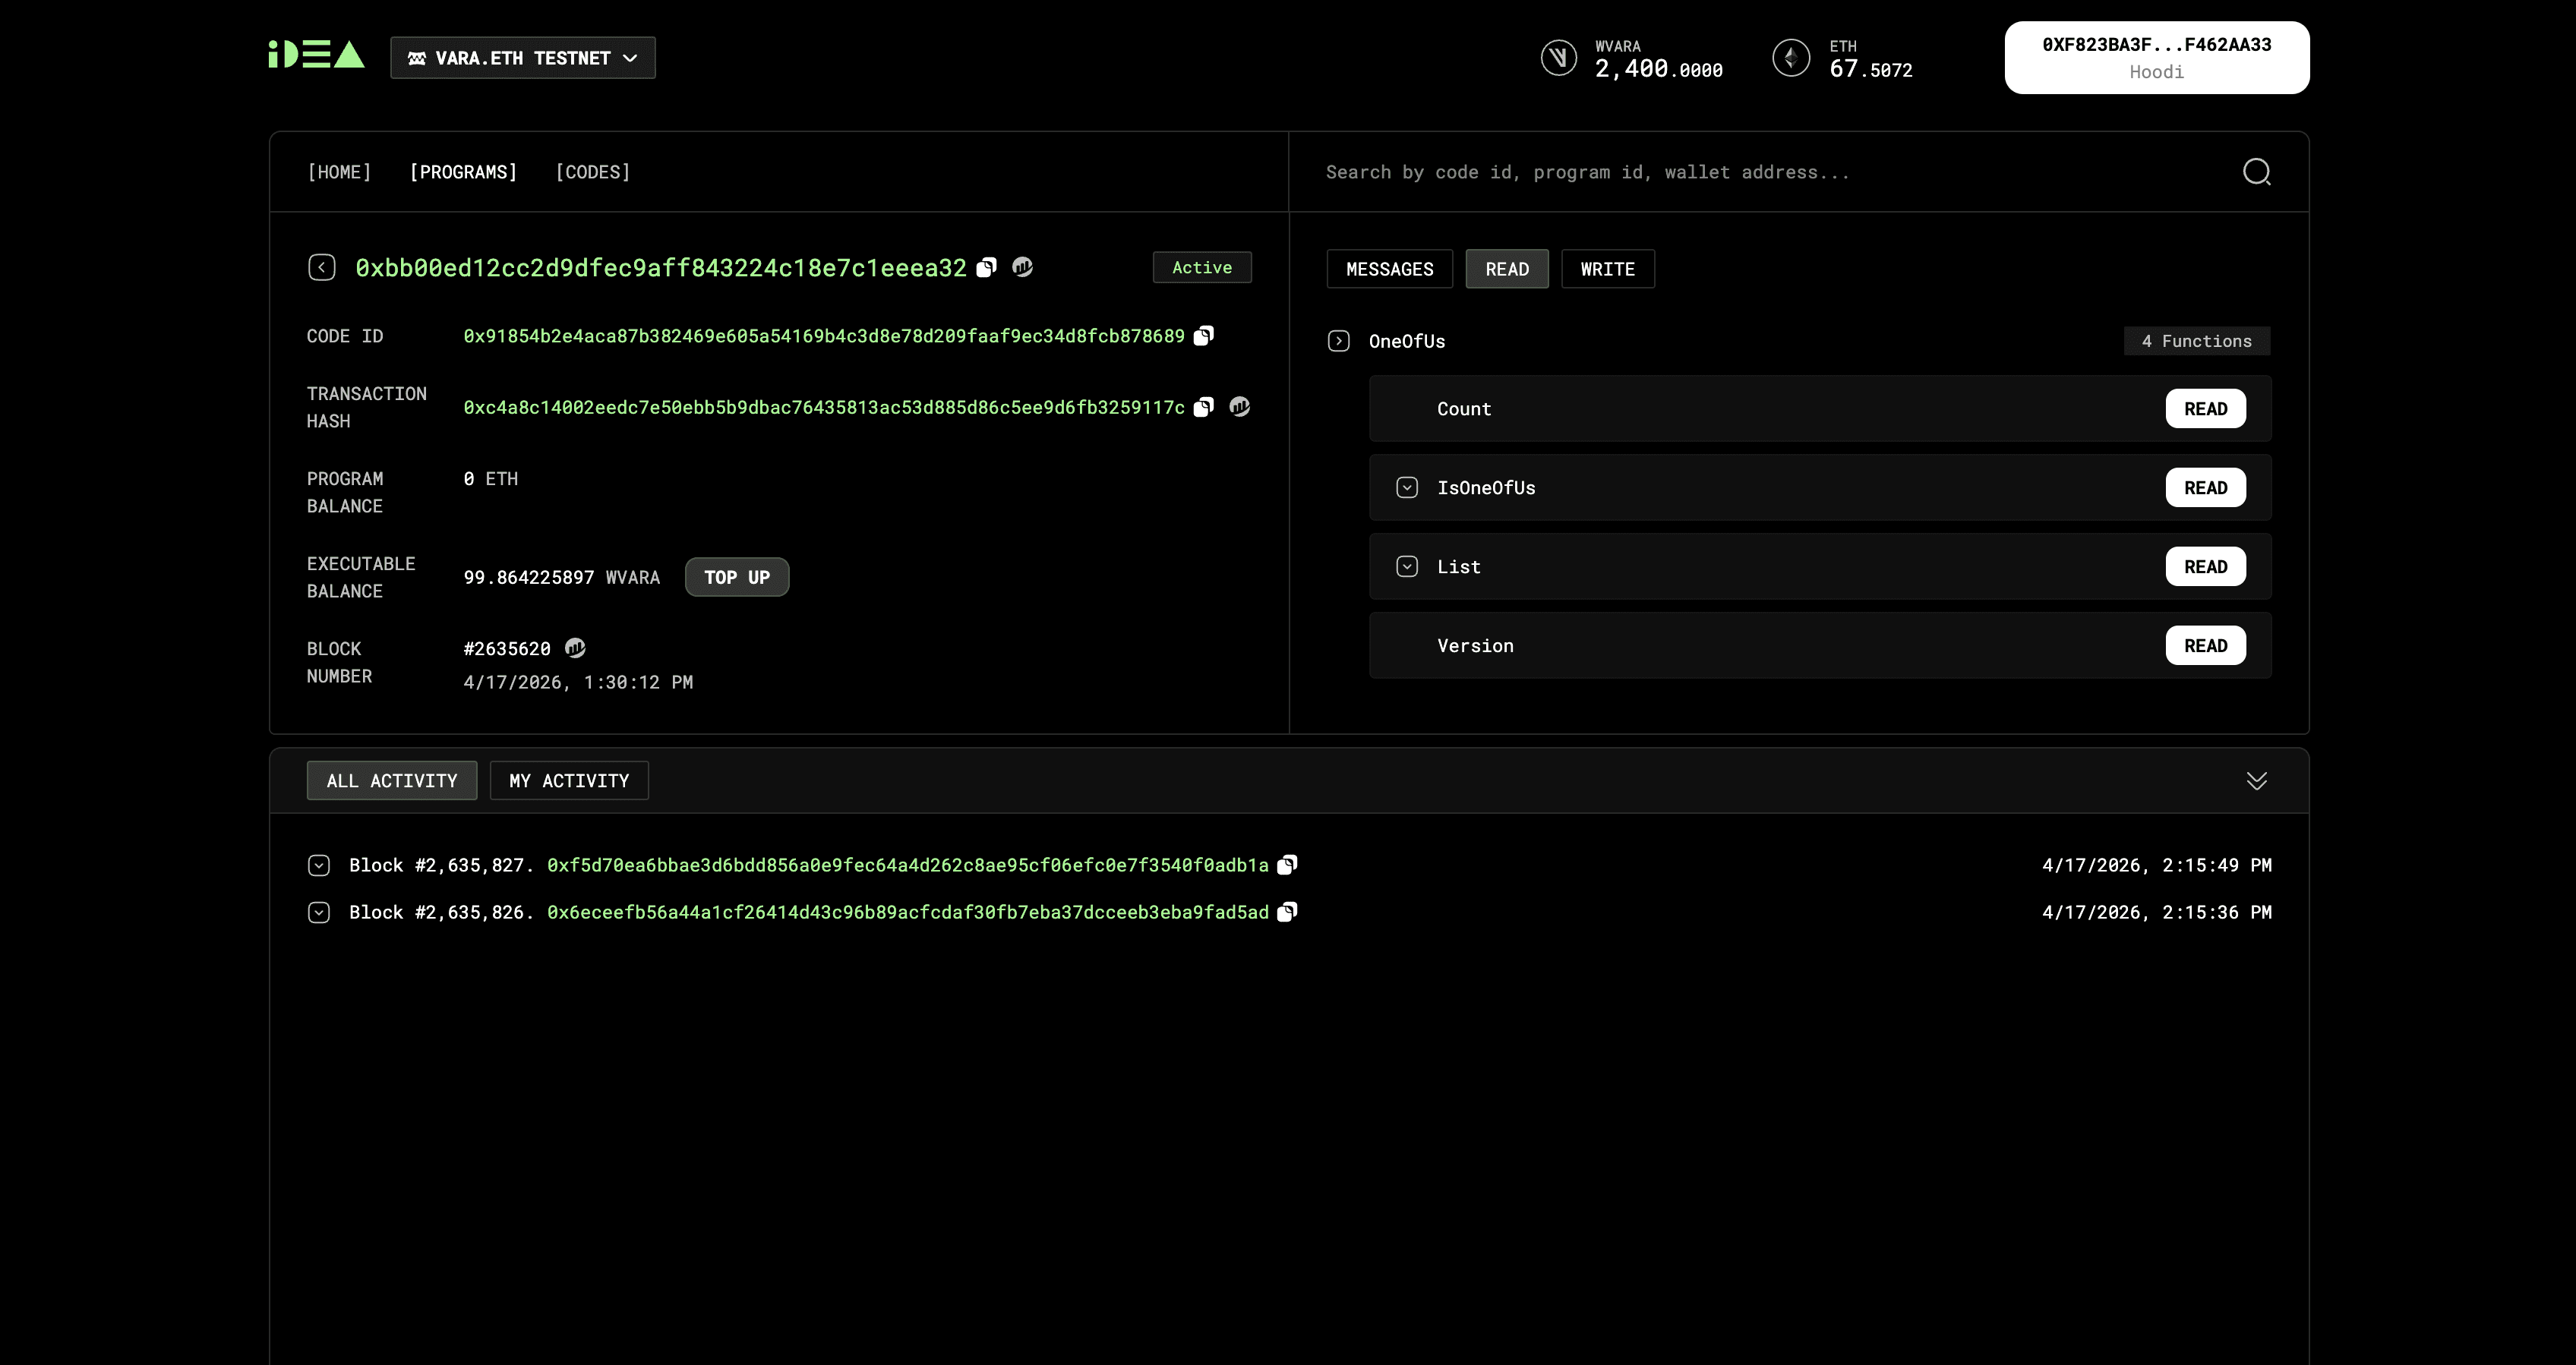This screenshot has width=2576, height=1365.
Task: Copy the program address to clipboard
Action: click(x=986, y=267)
